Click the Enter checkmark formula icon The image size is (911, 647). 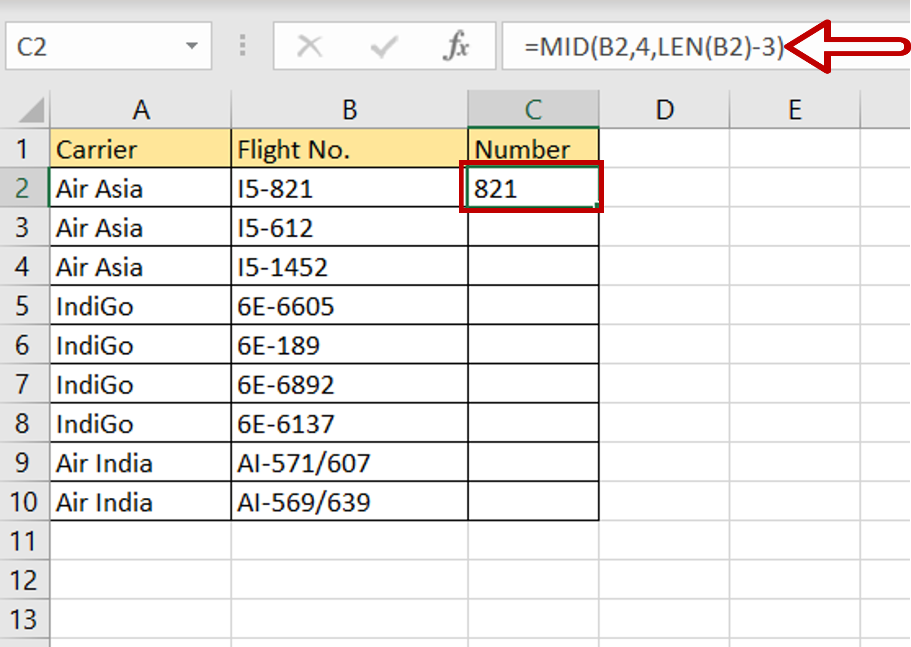tap(383, 47)
